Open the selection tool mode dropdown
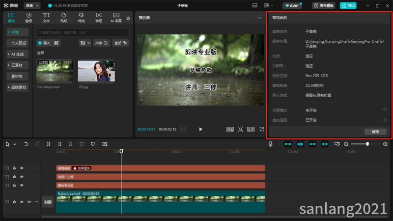The image size is (393, 221). [15, 144]
